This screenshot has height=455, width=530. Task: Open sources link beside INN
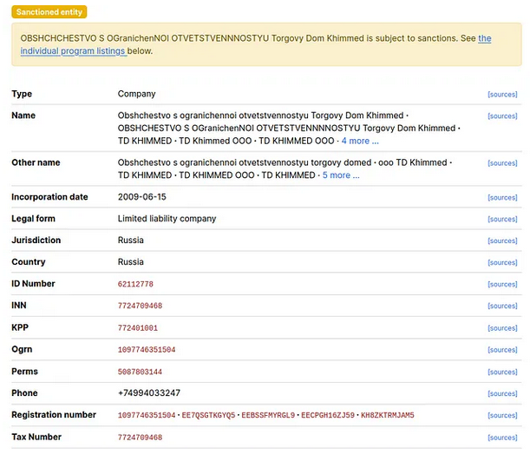pos(502,307)
